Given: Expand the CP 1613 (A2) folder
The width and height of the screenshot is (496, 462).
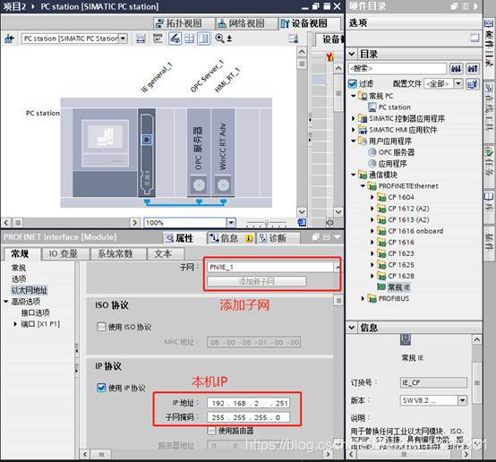Looking at the screenshot, I should 372,219.
